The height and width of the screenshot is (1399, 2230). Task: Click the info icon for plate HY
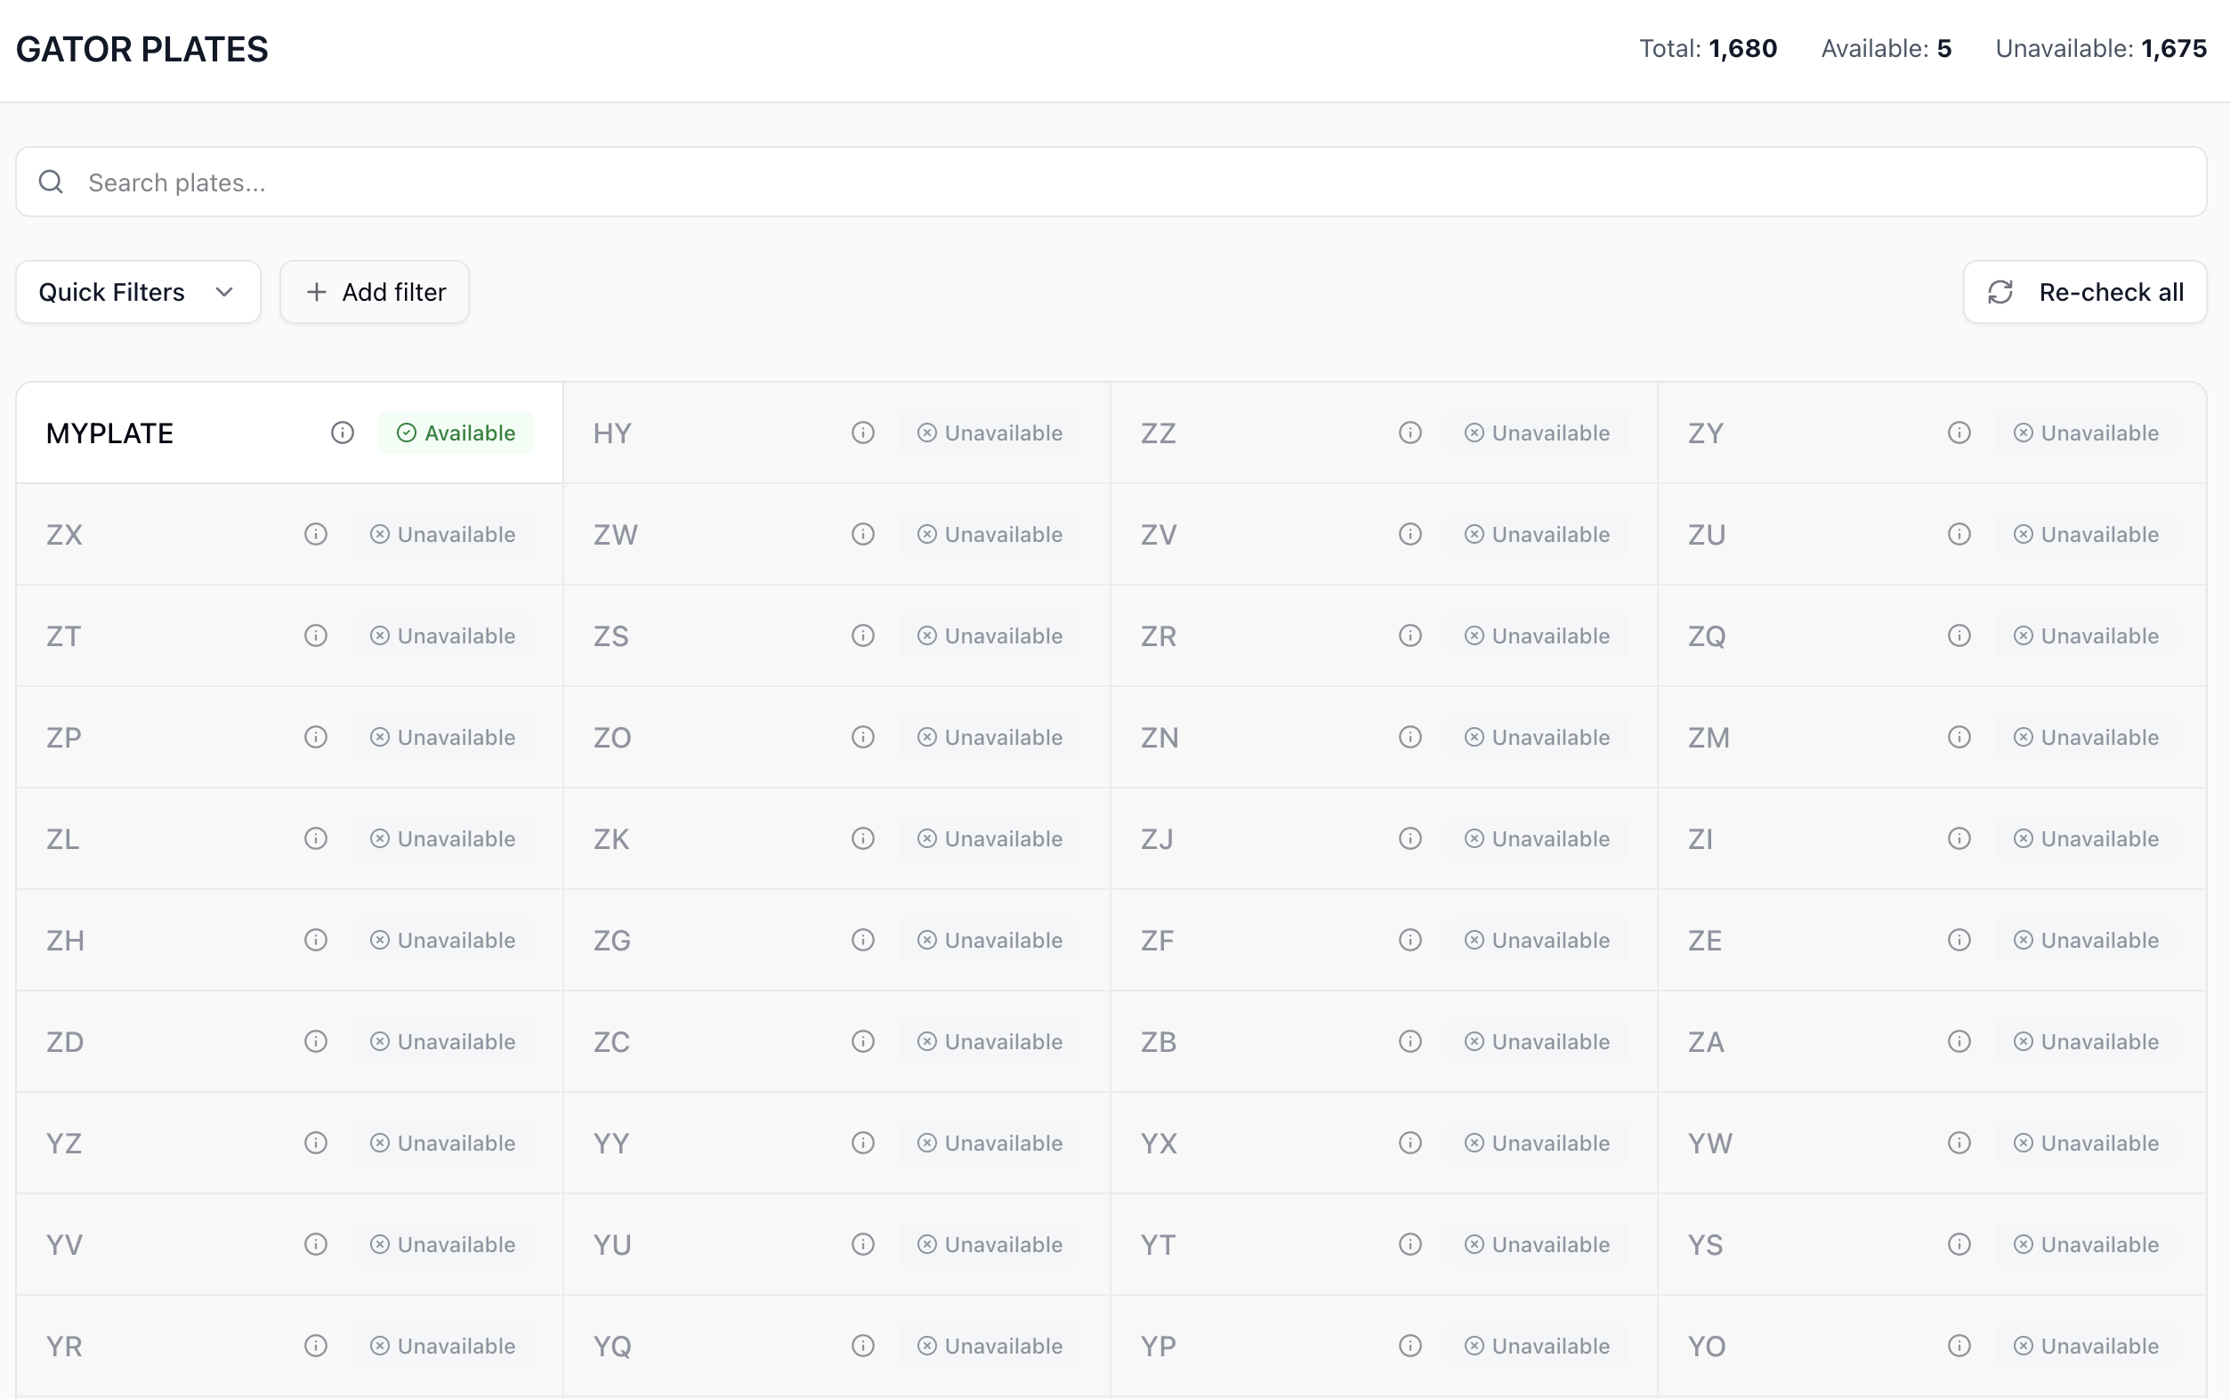pyautogui.click(x=862, y=433)
